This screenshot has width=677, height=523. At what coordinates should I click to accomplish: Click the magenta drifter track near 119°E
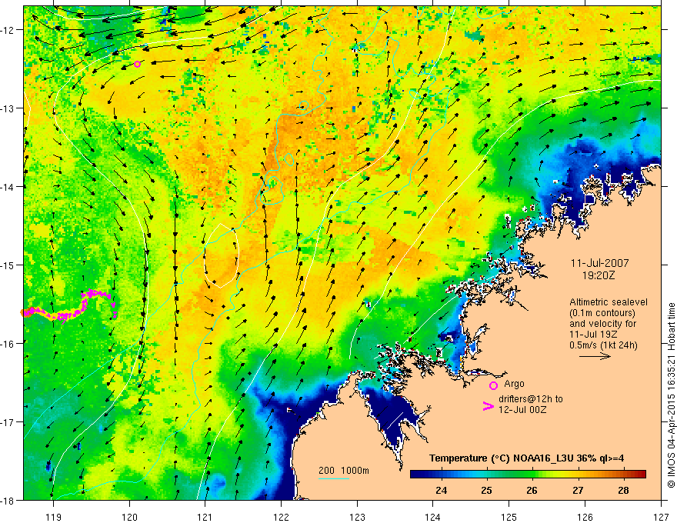click(x=69, y=306)
